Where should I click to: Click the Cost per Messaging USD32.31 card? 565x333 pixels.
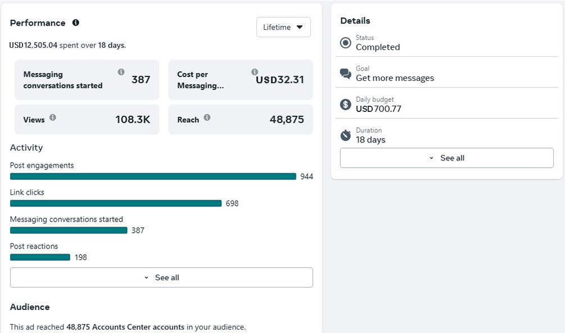[x=241, y=80]
